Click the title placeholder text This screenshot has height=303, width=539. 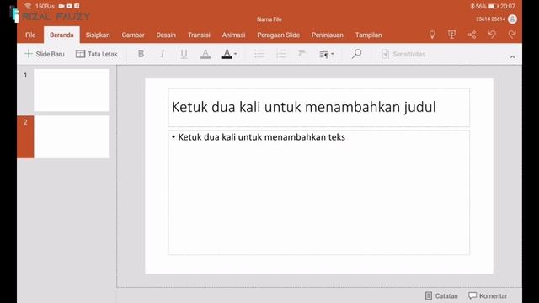coord(303,107)
